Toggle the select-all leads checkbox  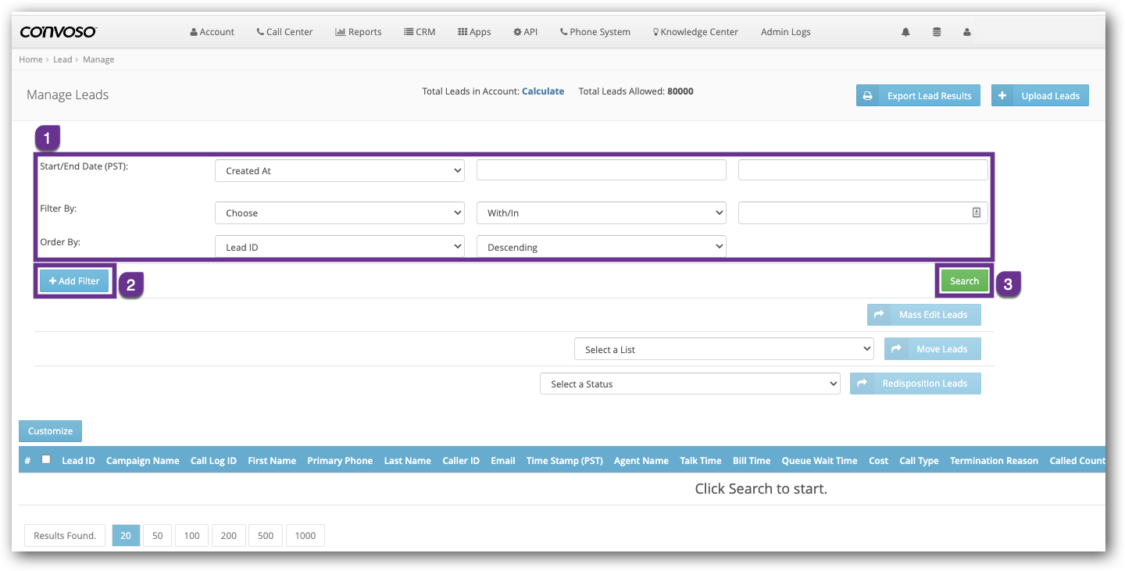pos(46,459)
